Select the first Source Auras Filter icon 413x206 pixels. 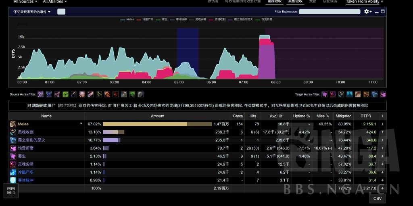click(40, 94)
